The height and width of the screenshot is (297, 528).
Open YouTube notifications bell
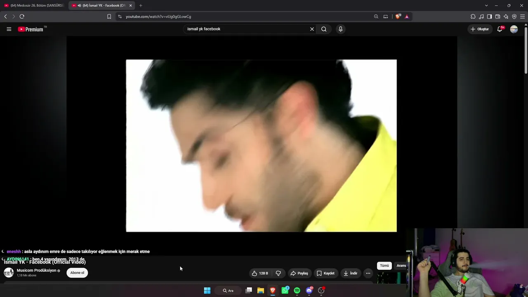500,29
